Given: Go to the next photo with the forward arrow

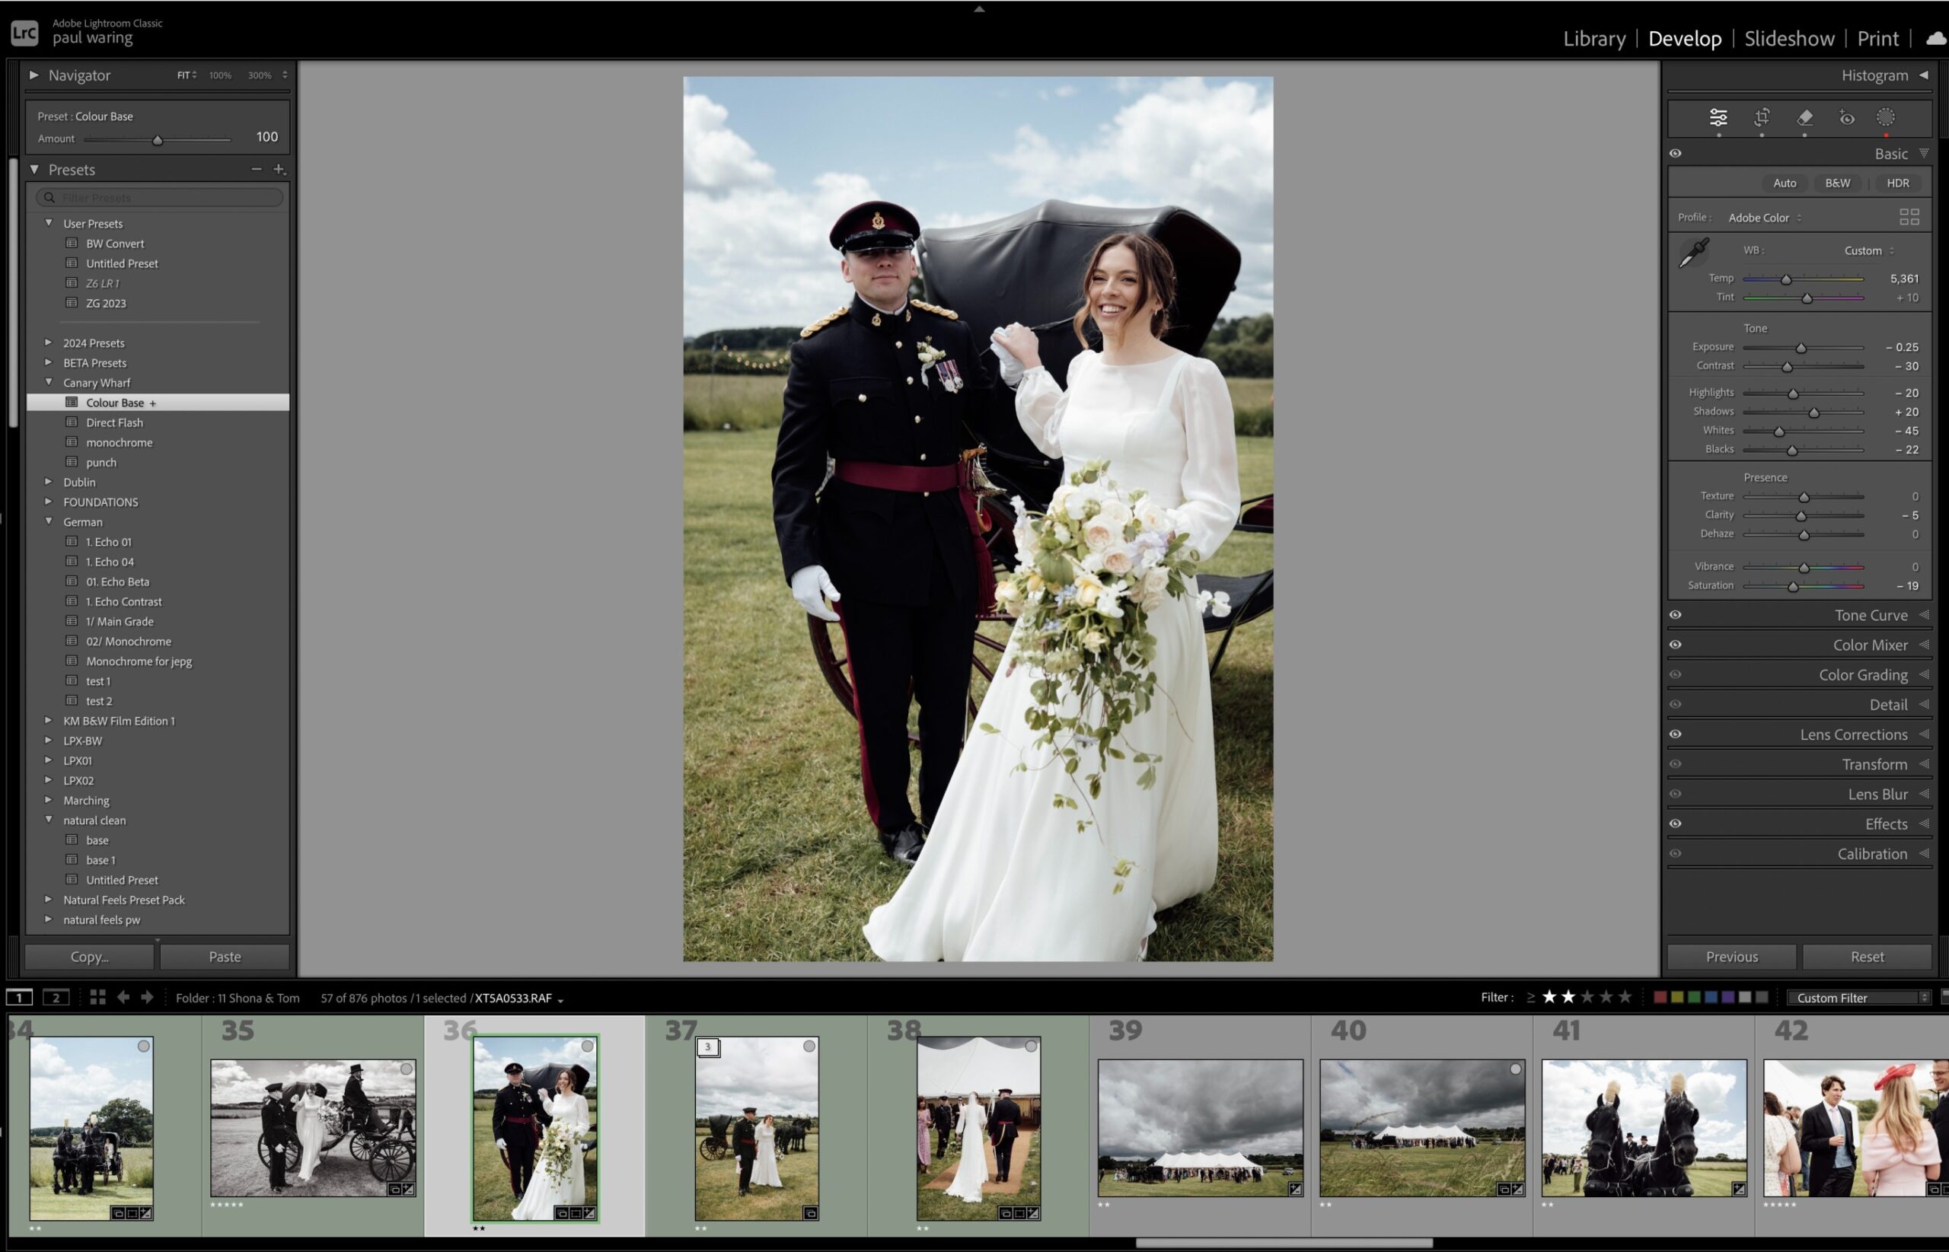Looking at the screenshot, I should point(147,998).
